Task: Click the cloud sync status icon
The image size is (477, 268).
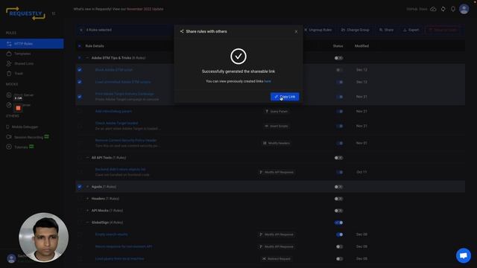Action: (x=433, y=9)
